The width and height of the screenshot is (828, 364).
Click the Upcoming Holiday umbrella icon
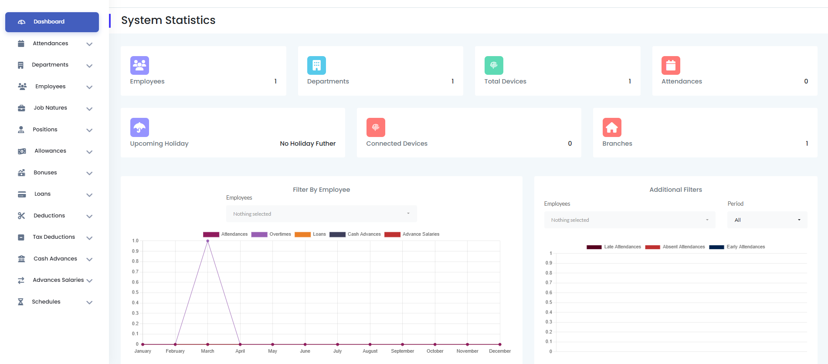tap(139, 127)
